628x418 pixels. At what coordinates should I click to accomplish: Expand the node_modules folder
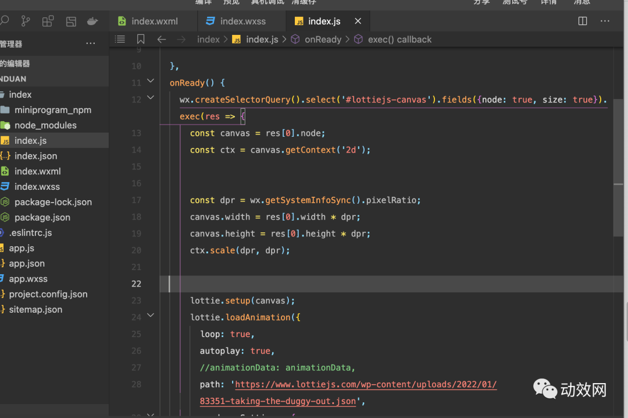coord(54,125)
